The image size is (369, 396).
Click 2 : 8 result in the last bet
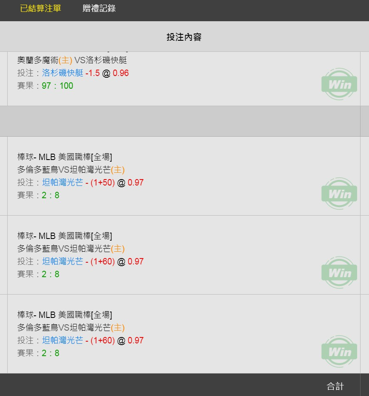(x=50, y=353)
